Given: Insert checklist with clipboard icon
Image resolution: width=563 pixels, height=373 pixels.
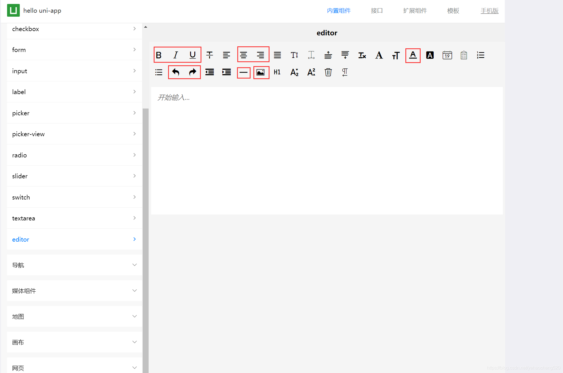Looking at the screenshot, I should [x=464, y=55].
